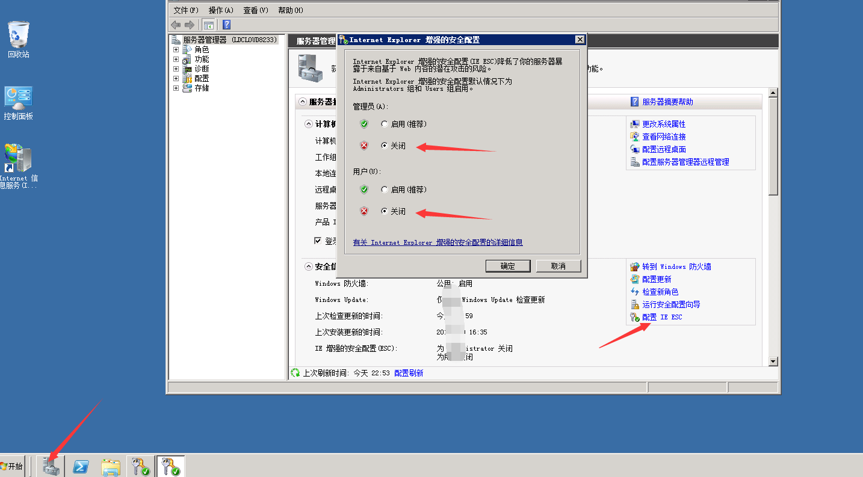Select 启用(推荐) radio under 管理员
The image size is (863, 477).
click(x=385, y=124)
